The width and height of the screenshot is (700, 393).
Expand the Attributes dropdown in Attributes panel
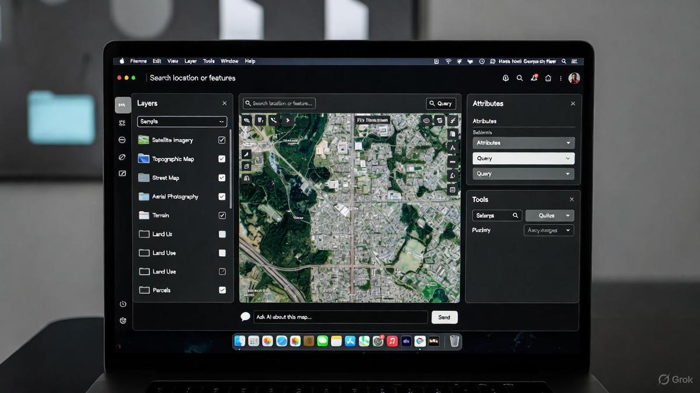[x=523, y=143]
